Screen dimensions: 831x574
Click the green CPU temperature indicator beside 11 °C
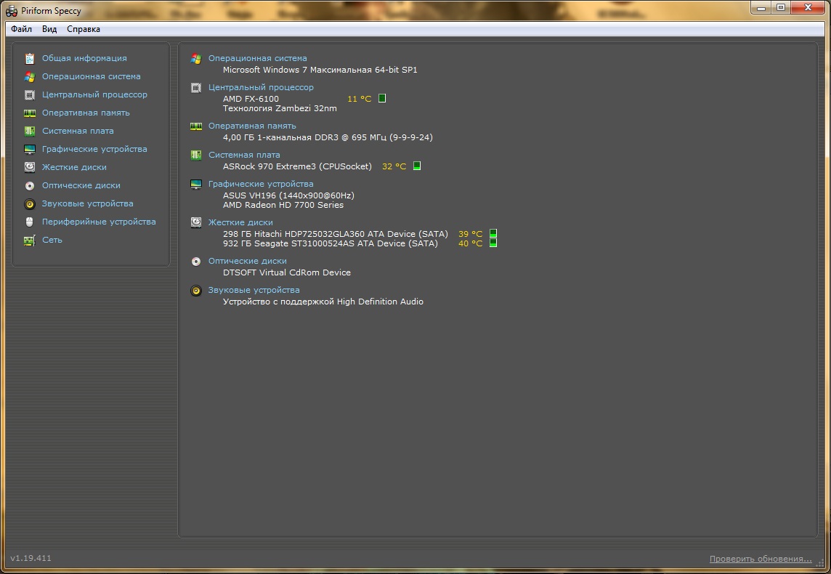tap(382, 99)
